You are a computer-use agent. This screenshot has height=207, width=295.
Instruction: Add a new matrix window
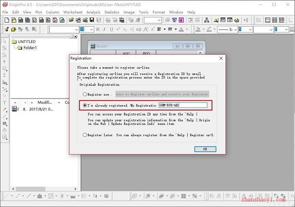41,20
